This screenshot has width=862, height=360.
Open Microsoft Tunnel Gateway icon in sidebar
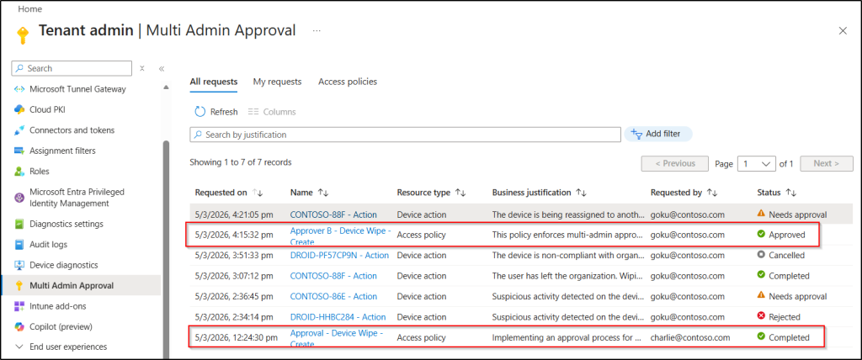coord(19,89)
